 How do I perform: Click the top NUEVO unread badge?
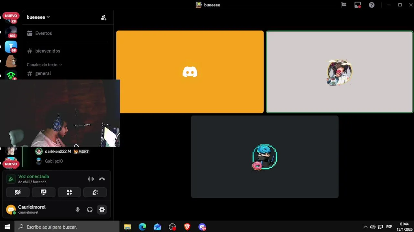tap(11, 16)
